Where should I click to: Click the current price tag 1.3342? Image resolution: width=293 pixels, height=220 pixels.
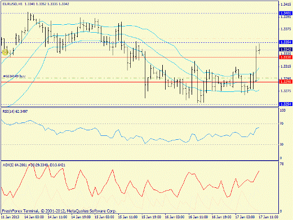tap(286, 49)
